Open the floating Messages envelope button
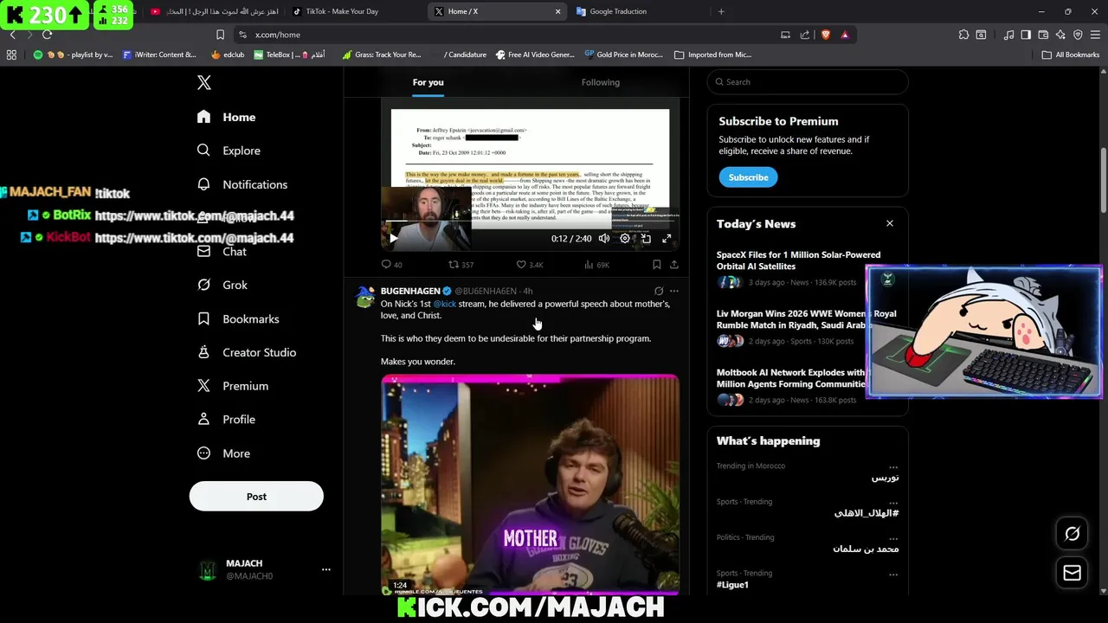The height and width of the screenshot is (623, 1108). [x=1072, y=573]
